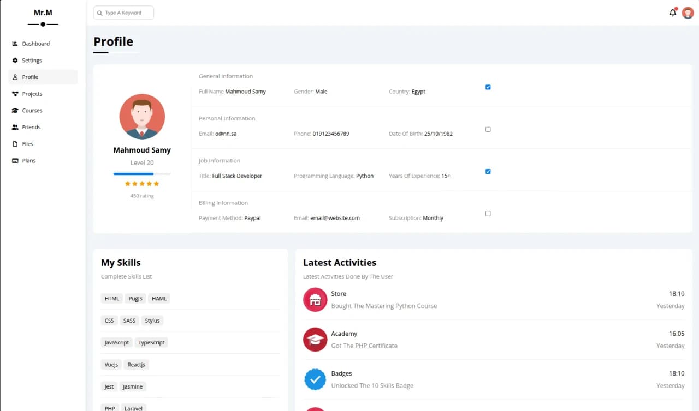Click date of birth 25/10/1982
699x411 pixels.
[x=439, y=134]
